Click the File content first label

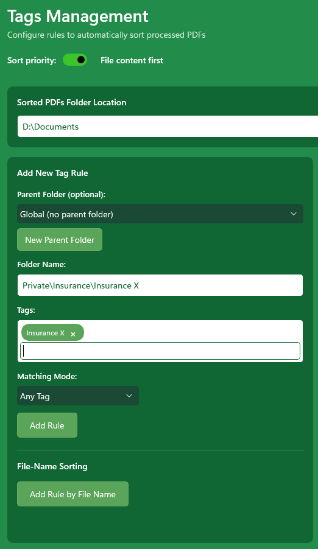coord(132,60)
